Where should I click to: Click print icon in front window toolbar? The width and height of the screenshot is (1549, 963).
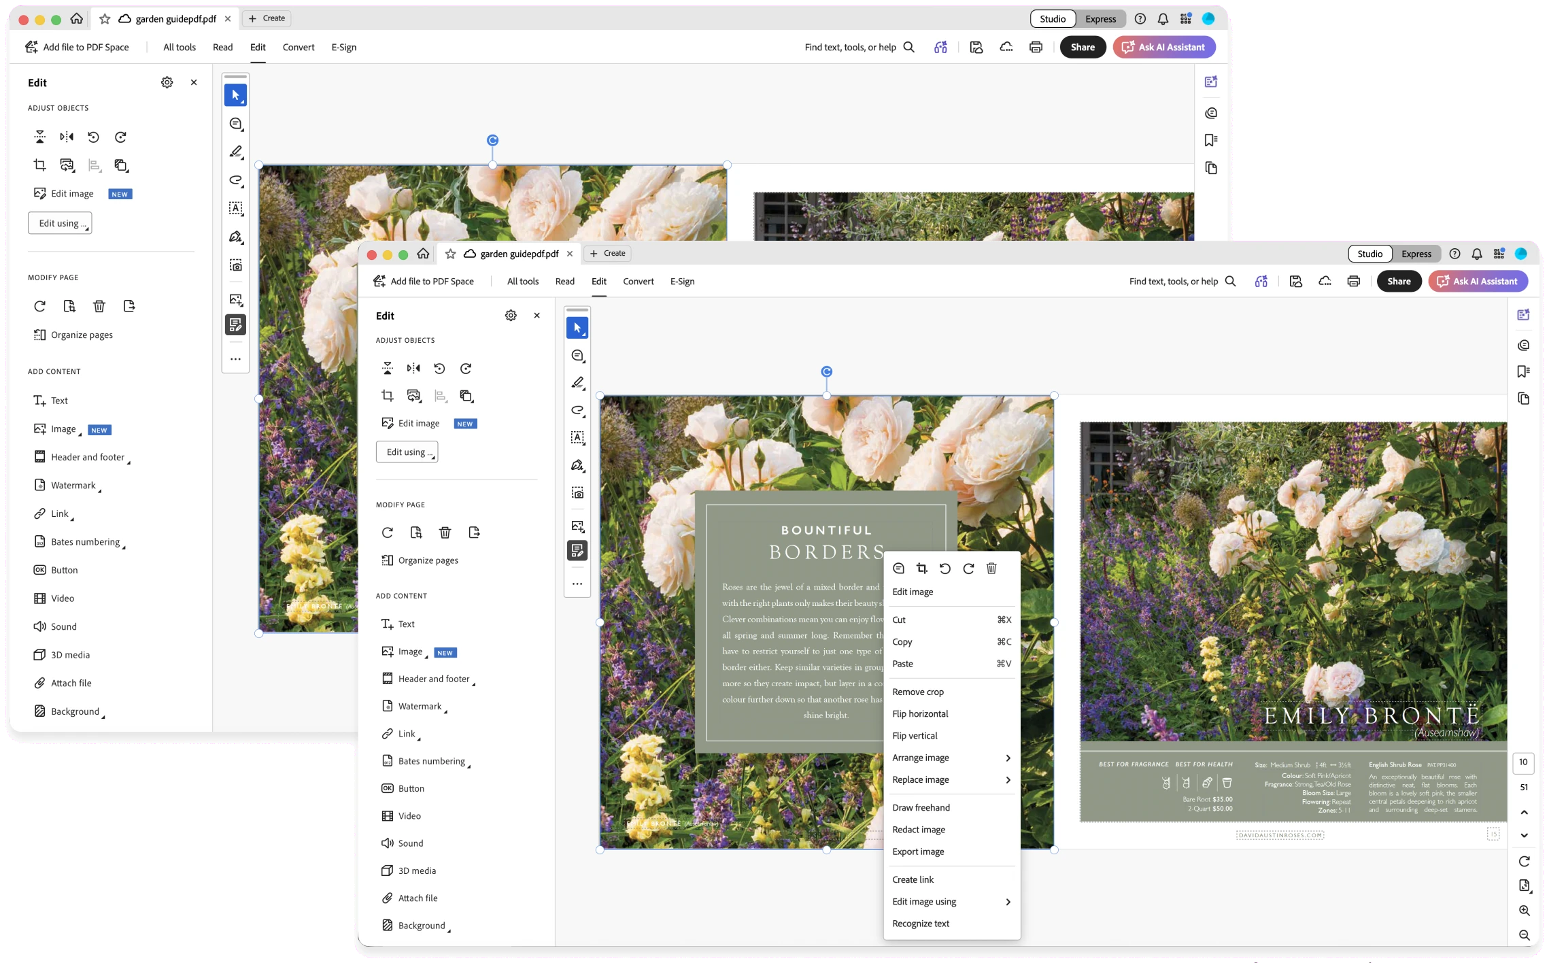click(x=1353, y=282)
